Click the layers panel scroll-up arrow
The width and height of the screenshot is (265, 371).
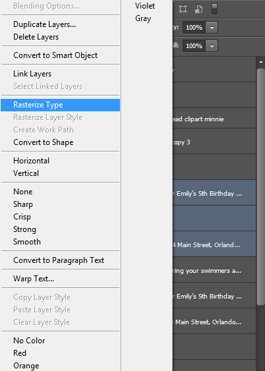[261, 62]
